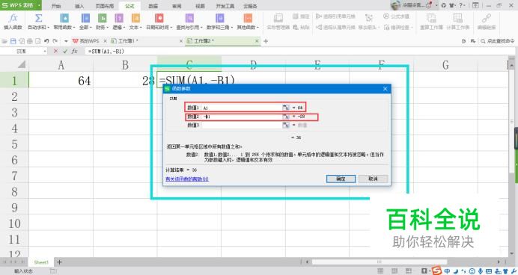Screen dimensions: 518x275
Task: Click the formula bar confirm checkmark
Action: (64, 51)
